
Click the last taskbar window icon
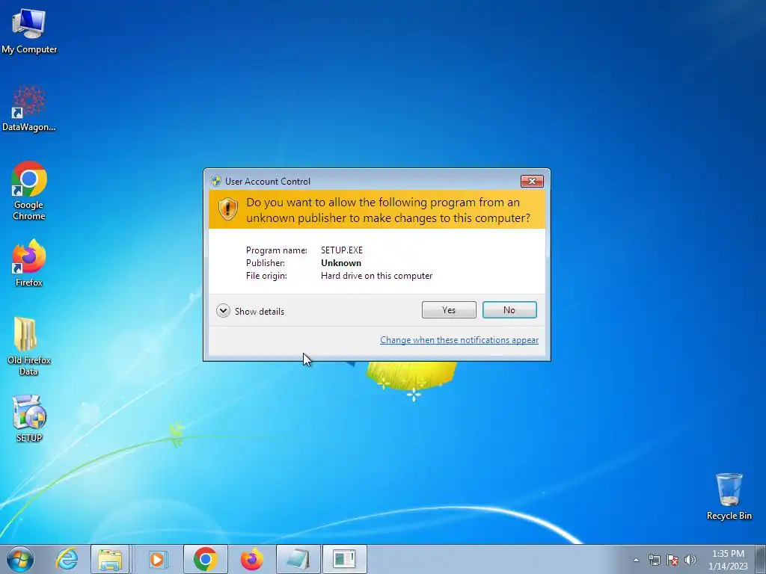click(x=344, y=559)
